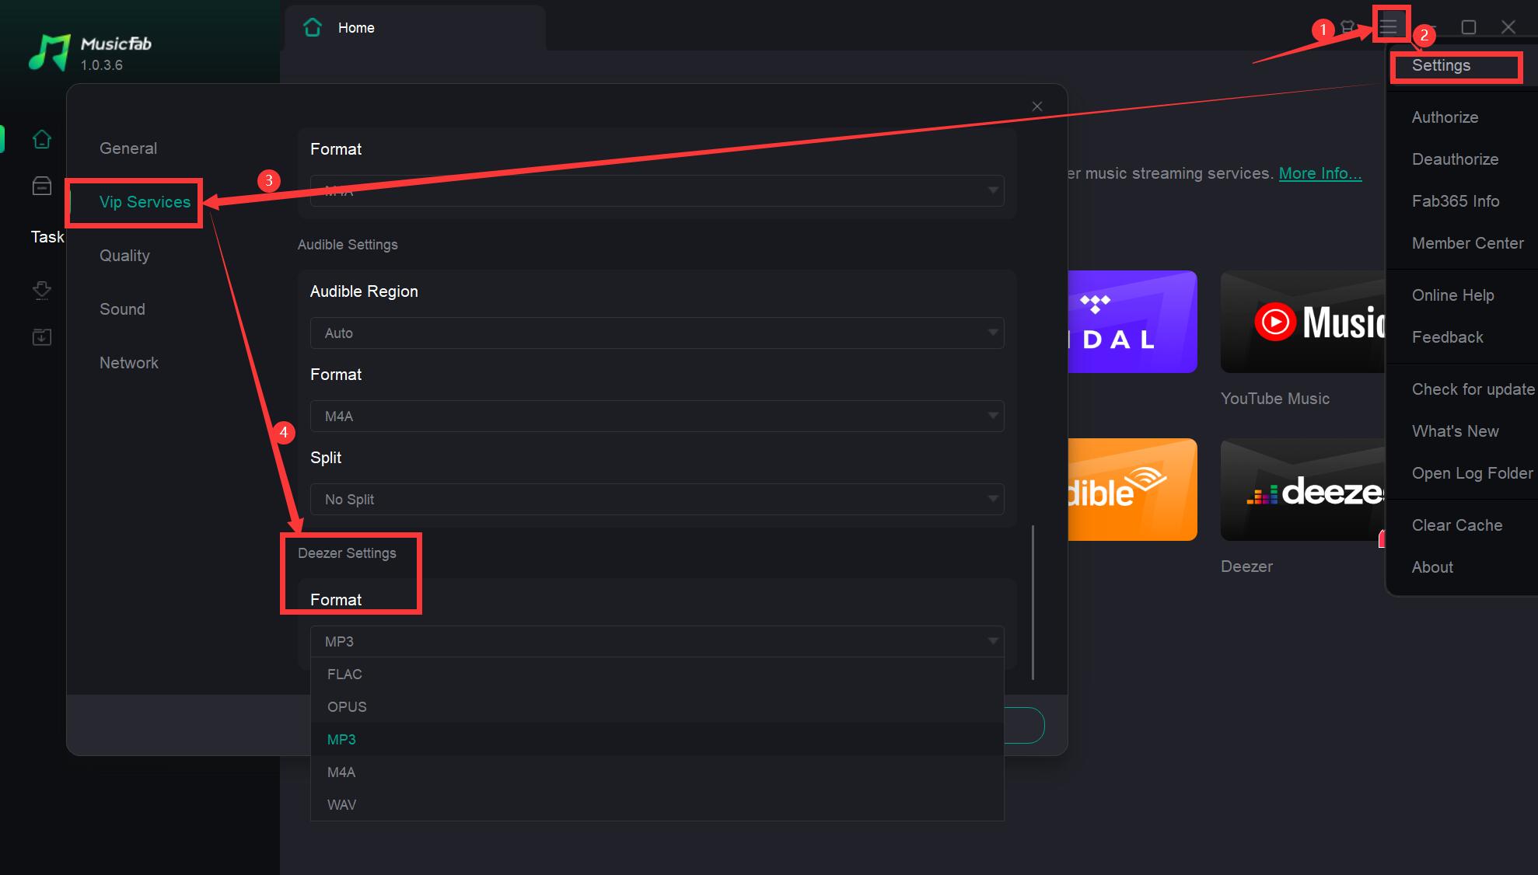Select Sound settings category

pos(122,309)
